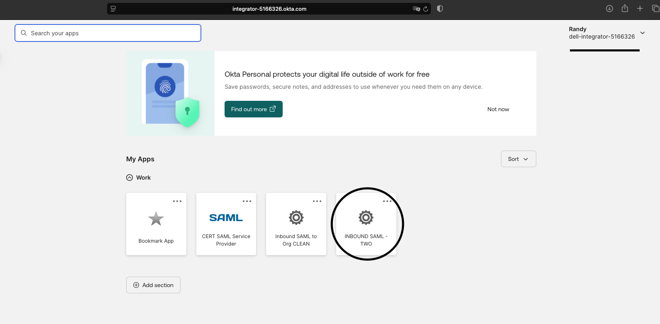Screen dimensions: 660x324
Task: Open the privacy shield icon
Action: 440,9
